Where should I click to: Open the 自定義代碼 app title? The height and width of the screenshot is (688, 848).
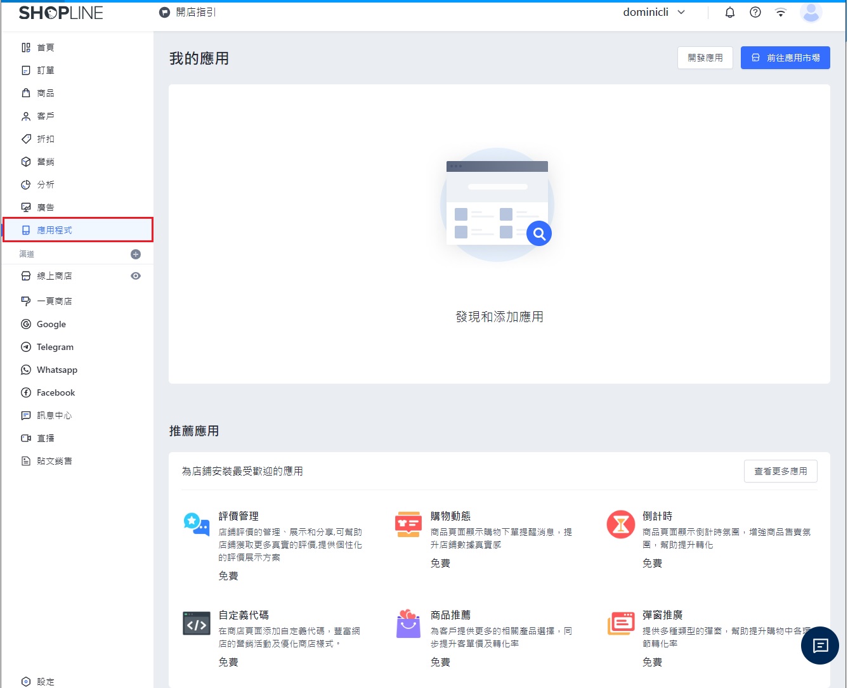point(244,615)
